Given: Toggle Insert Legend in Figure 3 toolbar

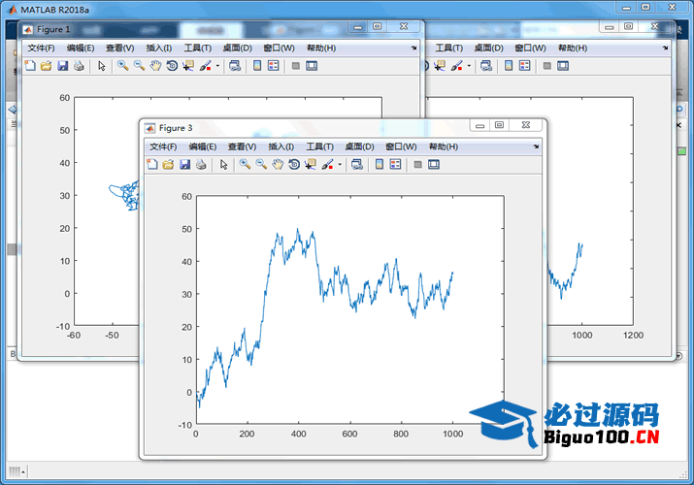Looking at the screenshot, I should (x=395, y=165).
